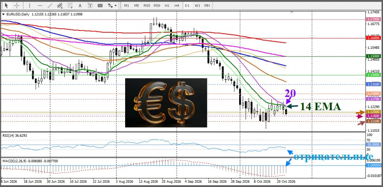Click the 1.12290 price scale value
Screen dimensions: 383x187
(x=374, y=107)
